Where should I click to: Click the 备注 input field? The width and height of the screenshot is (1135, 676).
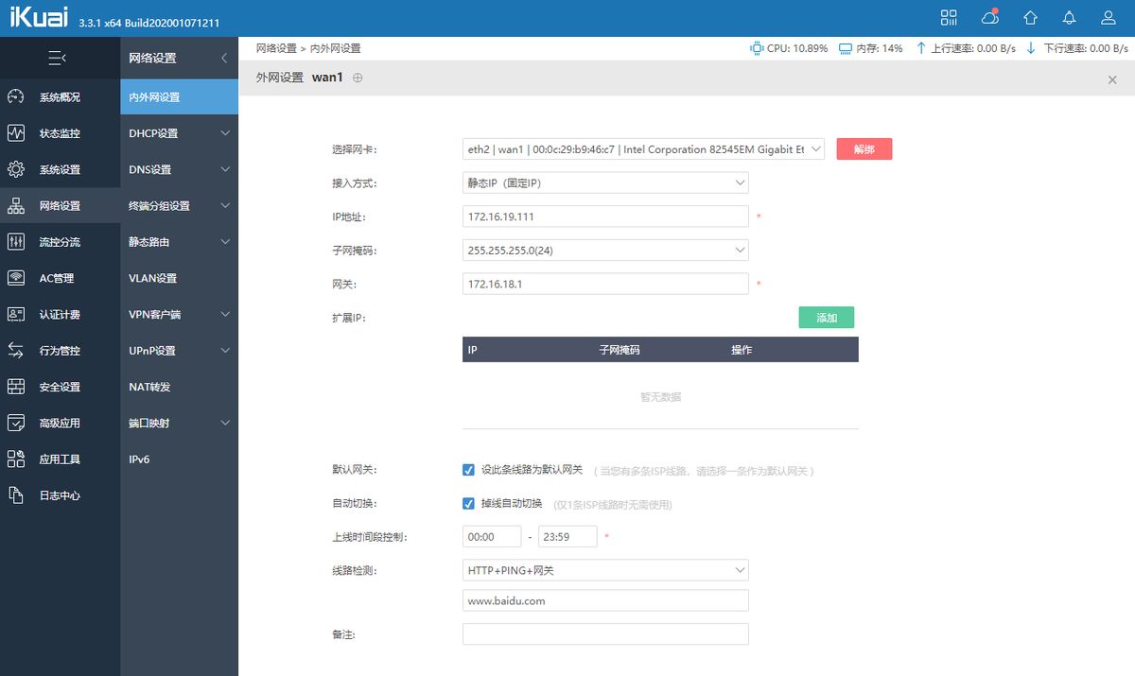click(605, 634)
